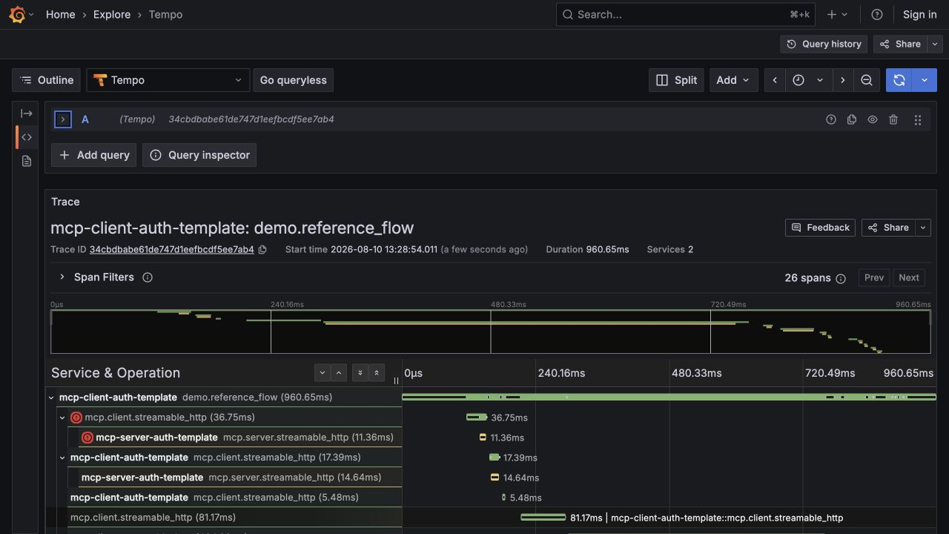Click Go queryless button
Image resolution: width=949 pixels, height=534 pixels.
pyautogui.click(x=293, y=80)
